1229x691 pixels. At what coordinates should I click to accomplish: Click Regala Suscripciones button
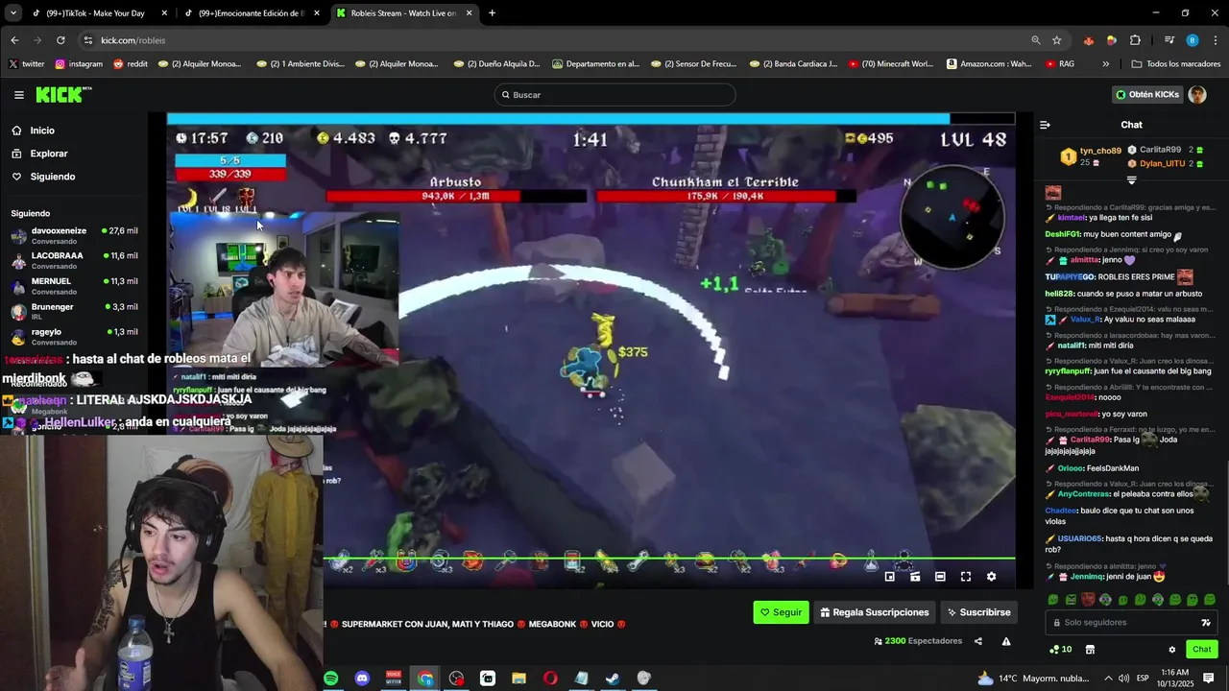(875, 612)
